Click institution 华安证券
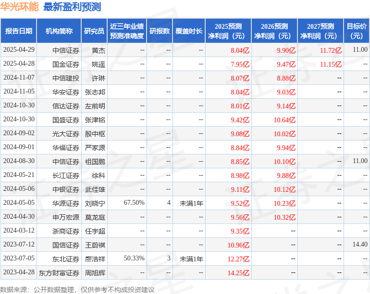The width and height of the screenshot is (370, 294). pyautogui.click(x=66, y=92)
